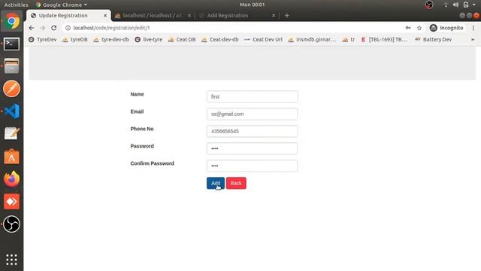Close the Update Registration tab
Screen dimensions: 481x271
(105, 15)
